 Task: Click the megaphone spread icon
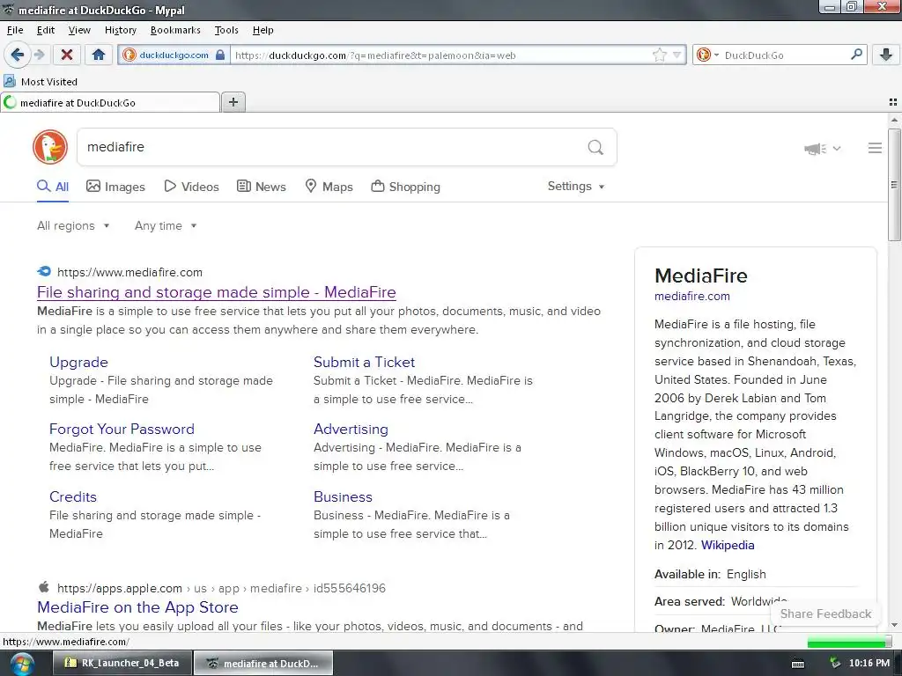pyautogui.click(x=815, y=149)
